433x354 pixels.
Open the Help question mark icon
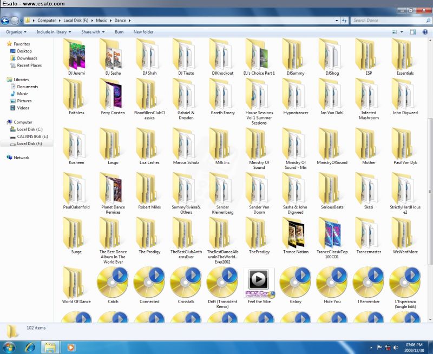[x=425, y=32]
